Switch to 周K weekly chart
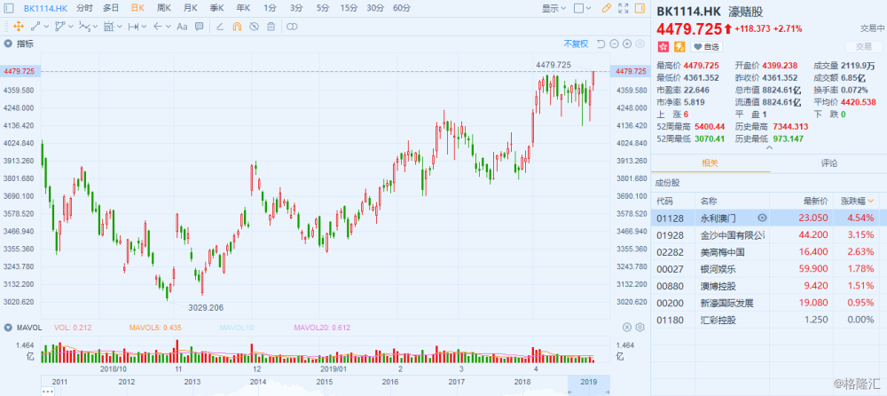Image resolution: width=887 pixels, height=396 pixels. pyautogui.click(x=163, y=7)
